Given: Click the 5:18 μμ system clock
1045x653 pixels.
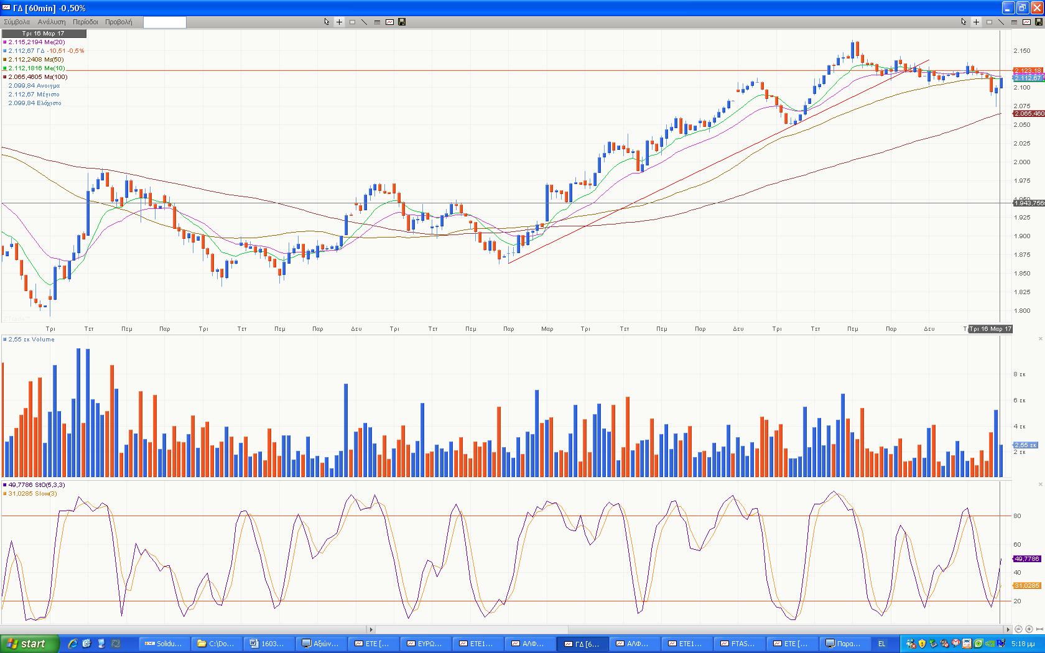Looking at the screenshot, I should (x=1023, y=644).
